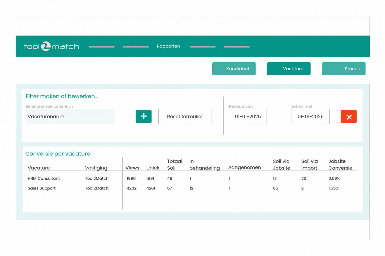The image size is (385, 256).
Task: Click the Jobsite Conversie column header
Action: click(x=340, y=165)
